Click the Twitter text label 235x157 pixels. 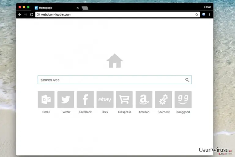66,112
